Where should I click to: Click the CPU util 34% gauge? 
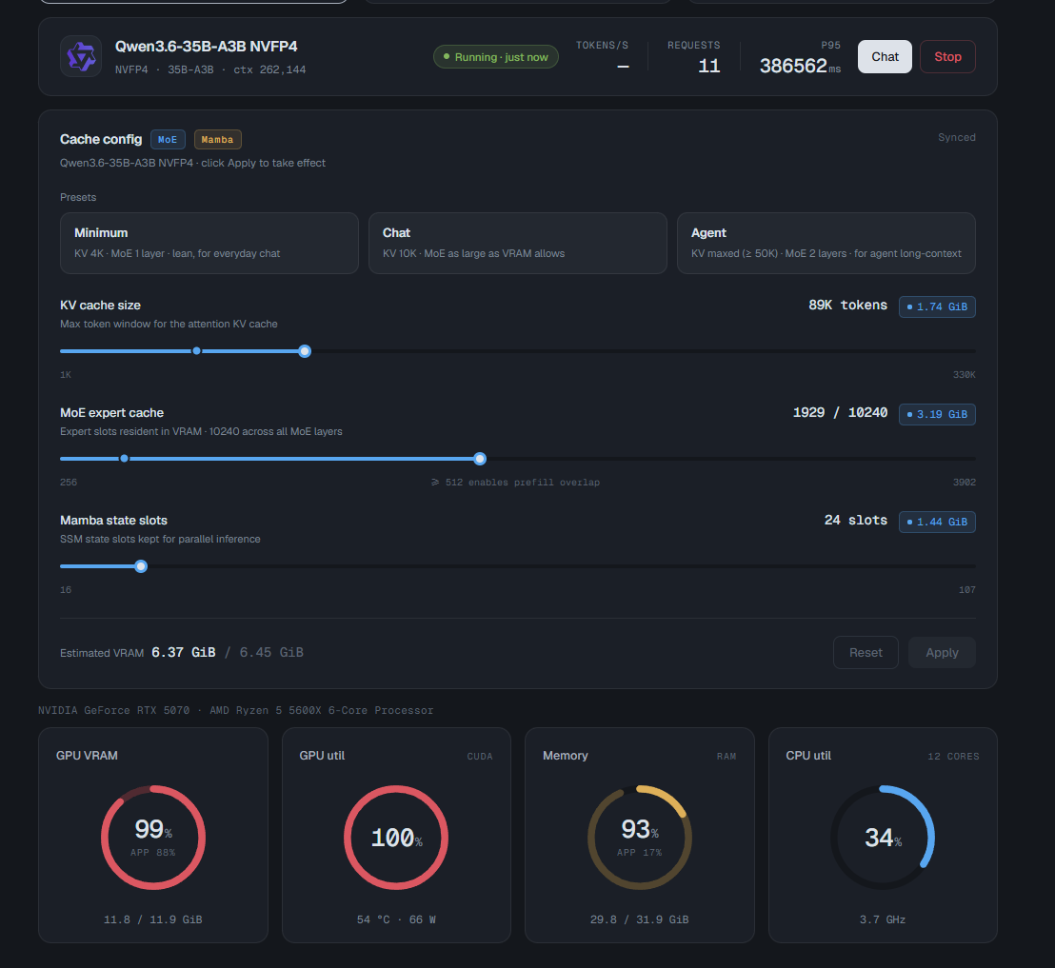[883, 838]
